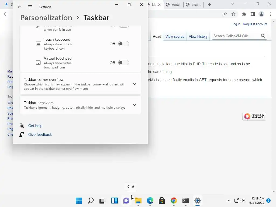Screen dimensions: 276x207
Task: Switch to the router tab
Action: coord(173,5)
